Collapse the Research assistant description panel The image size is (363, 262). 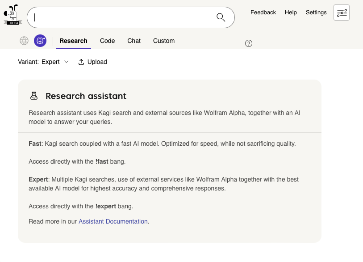(86, 96)
